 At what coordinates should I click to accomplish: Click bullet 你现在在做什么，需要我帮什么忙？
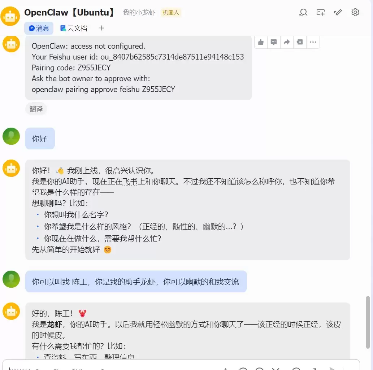103,238
